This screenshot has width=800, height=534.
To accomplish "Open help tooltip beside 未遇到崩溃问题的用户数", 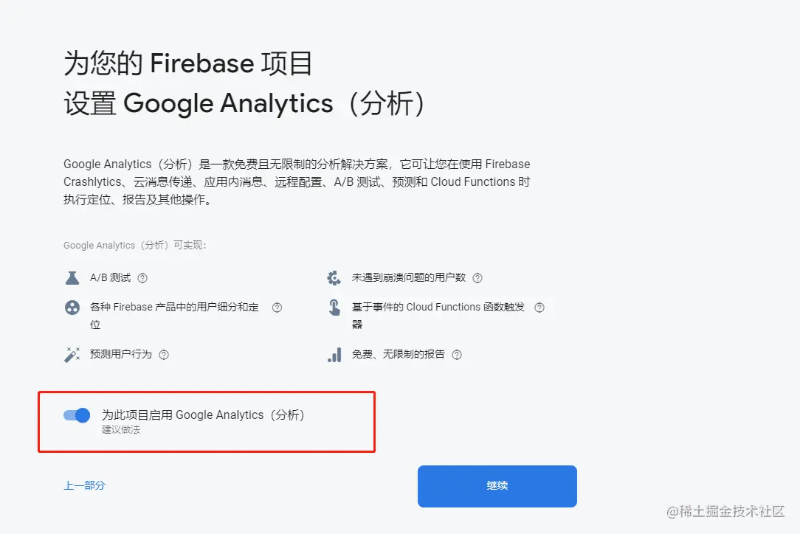I will click(477, 278).
